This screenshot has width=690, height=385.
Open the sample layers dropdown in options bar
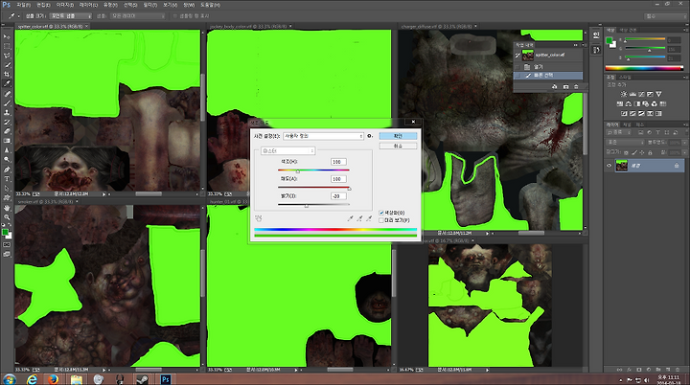[x=138, y=16]
